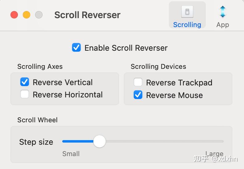Close the window with the red button
The height and width of the screenshot is (169, 244).
tap(14, 15)
